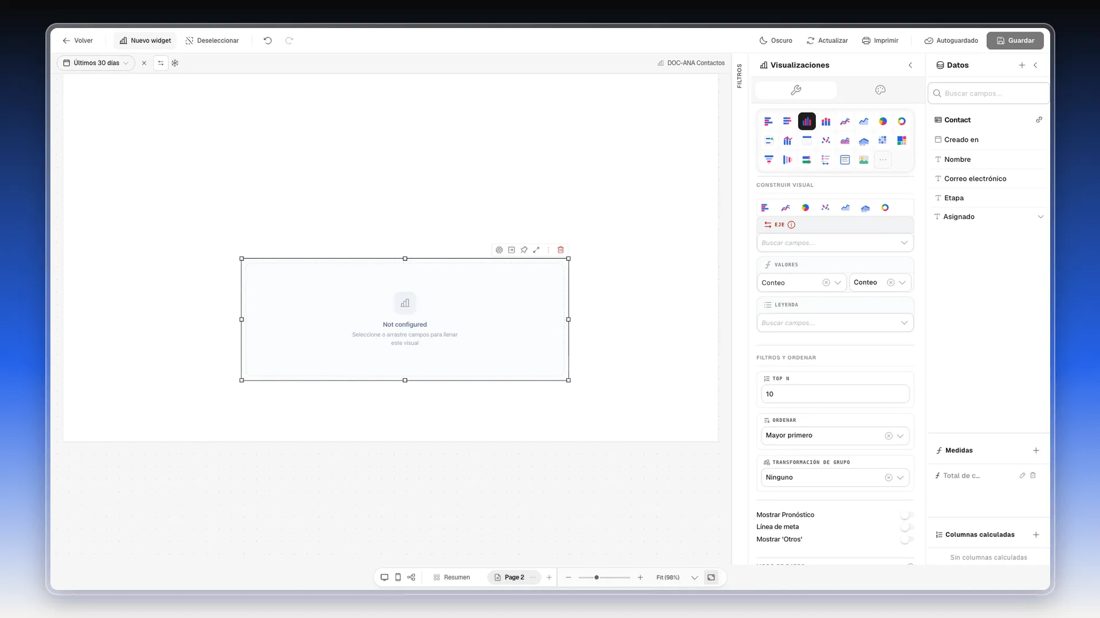Viewport: 1100px width, 618px height.
Task: Open the Ordenar Mayor primero dropdown
Action: pyautogui.click(x=835, y=435)
